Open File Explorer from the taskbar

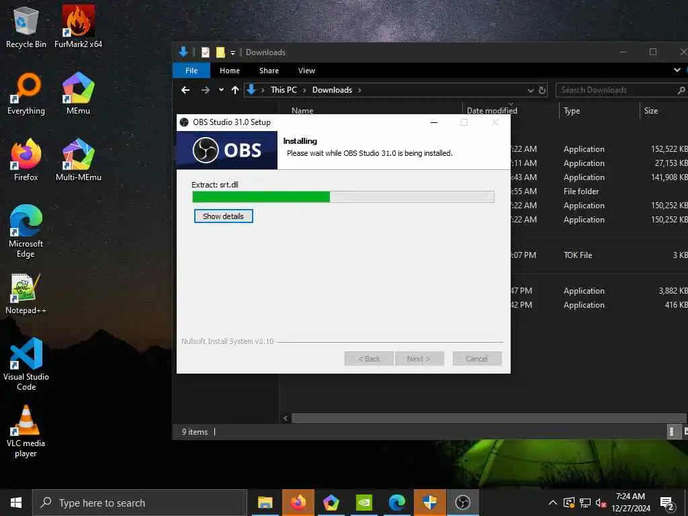pos(265,503)
